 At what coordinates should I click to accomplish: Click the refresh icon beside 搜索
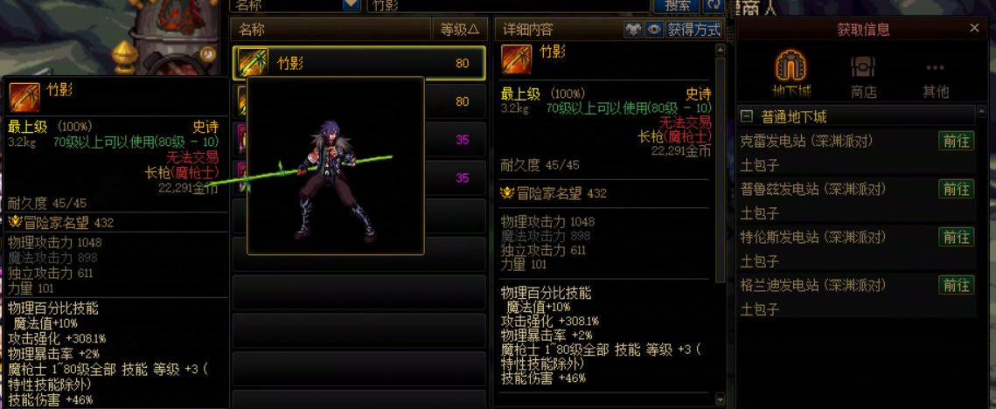pos(714,5)
